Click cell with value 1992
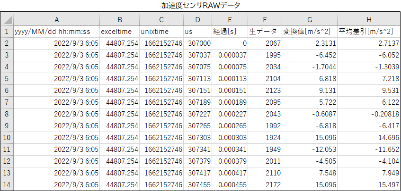Screen dimensions: 401x191 tap(265, 126)
